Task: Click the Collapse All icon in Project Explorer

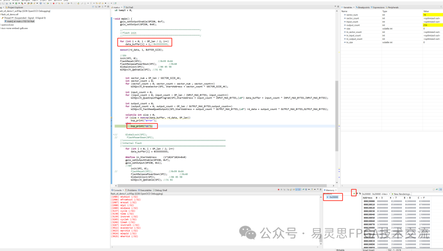Action: 93,7
